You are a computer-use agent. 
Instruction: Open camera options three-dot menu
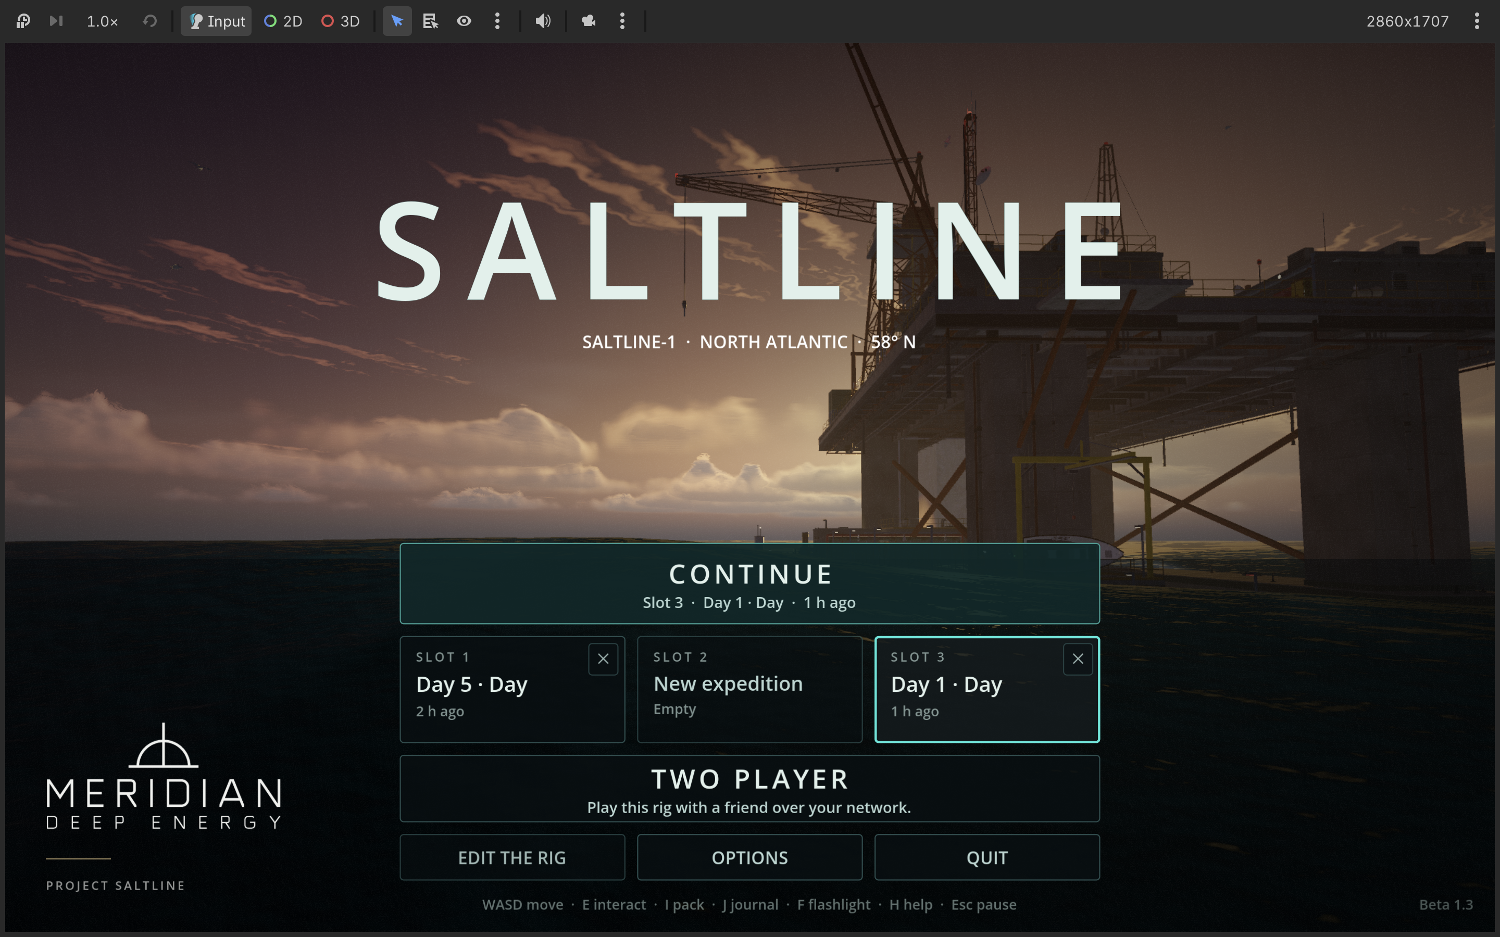pyautogui.click(x=622, y=21)
